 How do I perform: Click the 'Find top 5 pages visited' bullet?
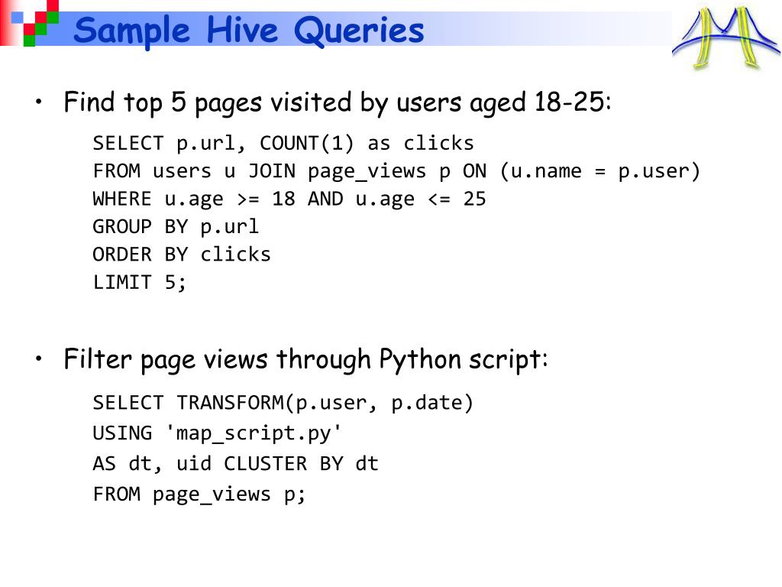tap(337, 103)
